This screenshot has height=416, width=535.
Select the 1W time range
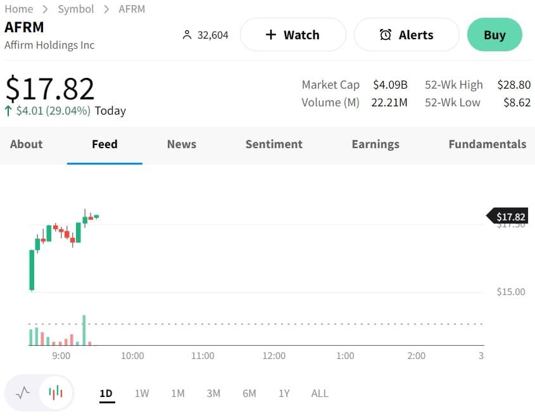click(142, 393)
